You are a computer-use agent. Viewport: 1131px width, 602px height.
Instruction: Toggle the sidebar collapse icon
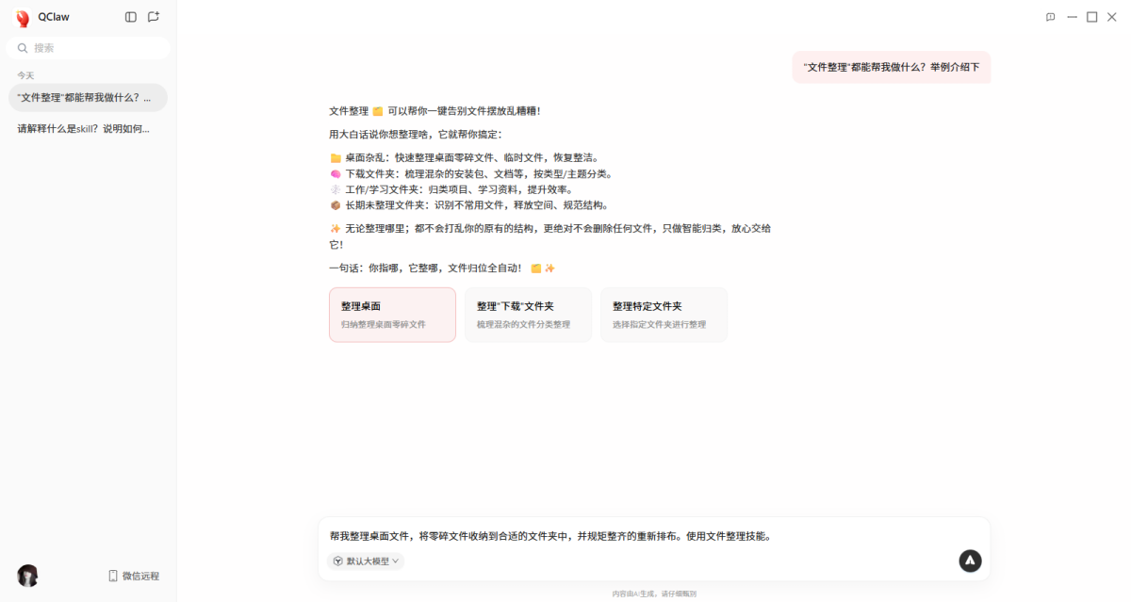click(x=131, y=17)
